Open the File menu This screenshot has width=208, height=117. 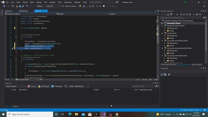click(x=7, y=2)
